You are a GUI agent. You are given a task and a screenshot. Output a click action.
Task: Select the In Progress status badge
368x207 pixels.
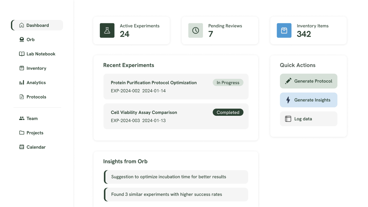(228, 82)
